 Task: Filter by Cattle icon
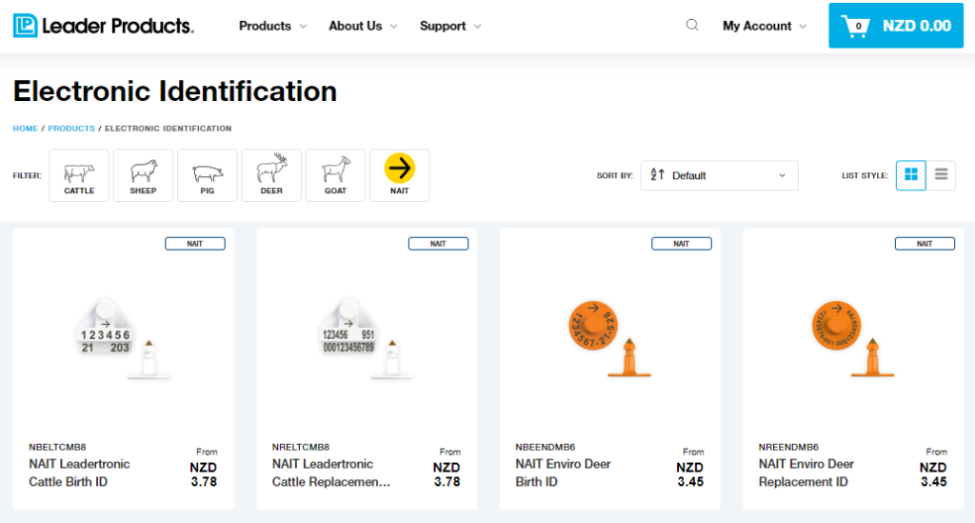pos(79,175)
